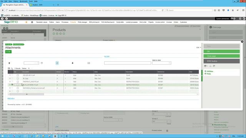Open Script editor menu item

[120, 22]
